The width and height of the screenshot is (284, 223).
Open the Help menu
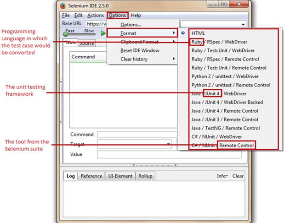(x=136, y=16)
